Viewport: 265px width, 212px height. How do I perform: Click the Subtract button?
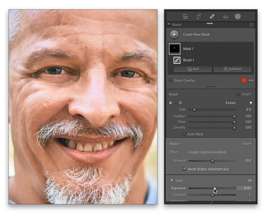[x=232, y=69]
